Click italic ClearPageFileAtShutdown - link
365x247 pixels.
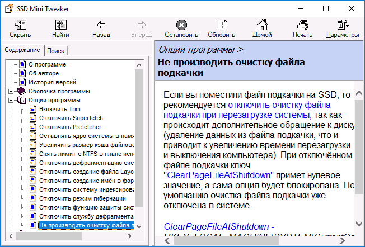(x=219, y=226)
